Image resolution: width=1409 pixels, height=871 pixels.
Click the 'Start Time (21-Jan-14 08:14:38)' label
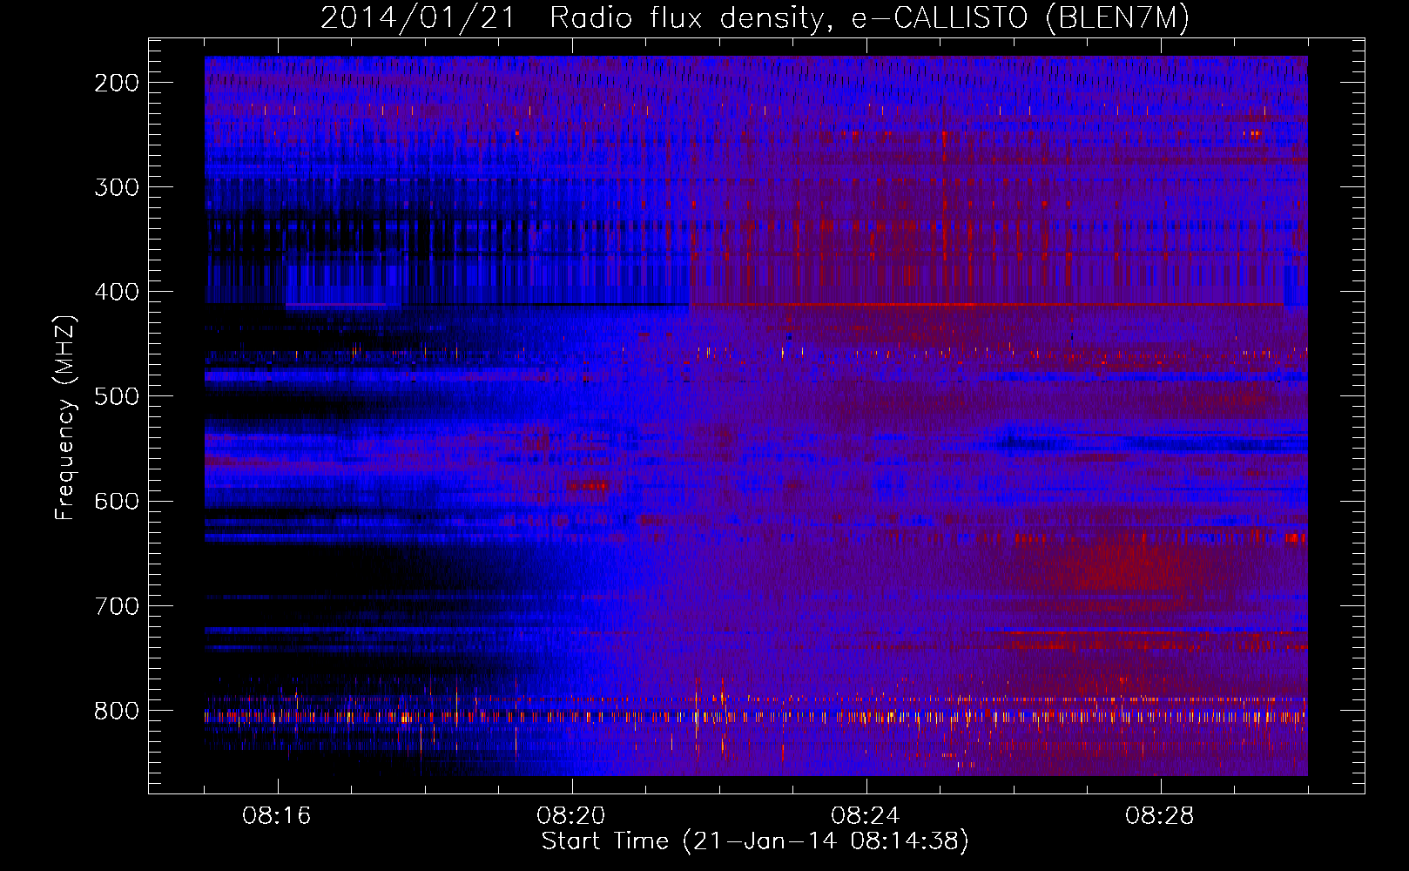pos(755,841)
